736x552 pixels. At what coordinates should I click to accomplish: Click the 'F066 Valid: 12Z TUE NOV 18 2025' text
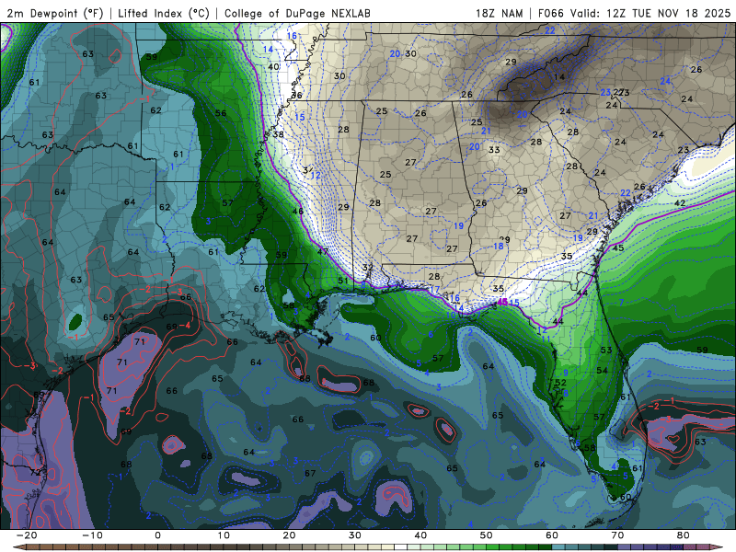(x=634, y=14)
